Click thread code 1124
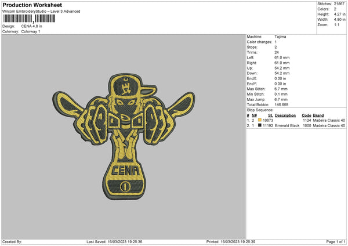The image size is (348, 246). point(307,120)
